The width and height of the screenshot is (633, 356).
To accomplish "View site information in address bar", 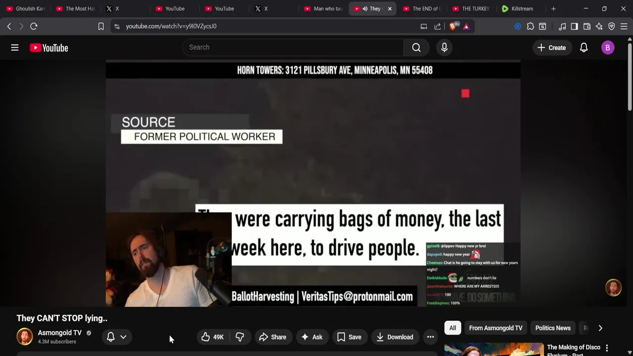I will click(x=117, y=26).
